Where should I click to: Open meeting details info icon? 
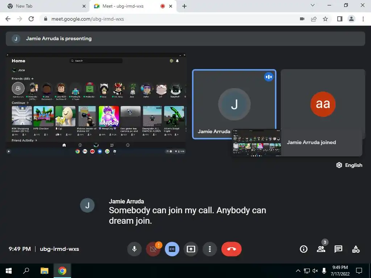coord(304,249)
